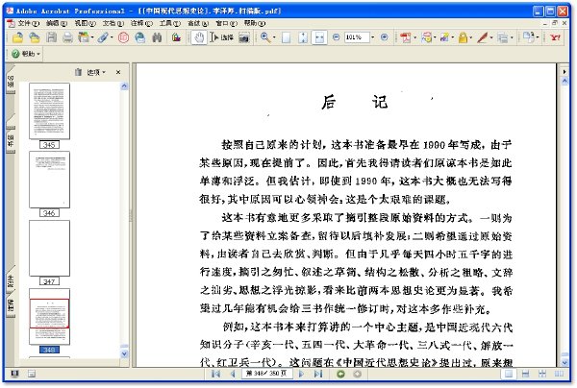Open the zoom percentage dropdown arrow

click(373, 37)
